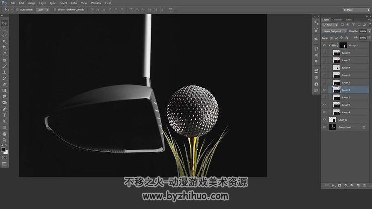
Task: Open the Window menu
Action: (x=96, y=3)
